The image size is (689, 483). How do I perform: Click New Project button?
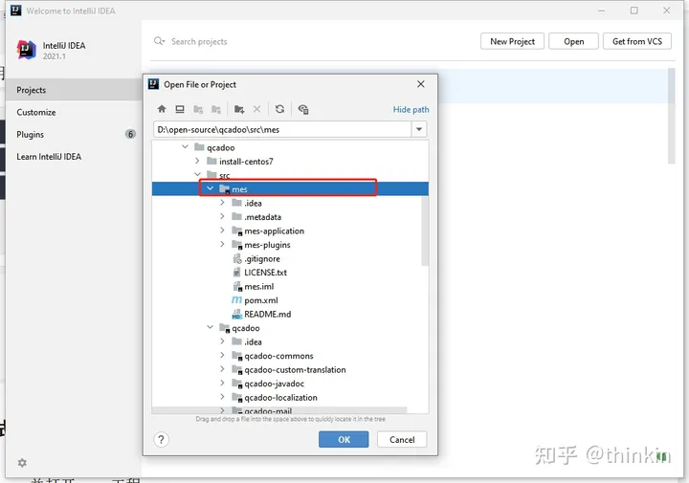point(512,41)
